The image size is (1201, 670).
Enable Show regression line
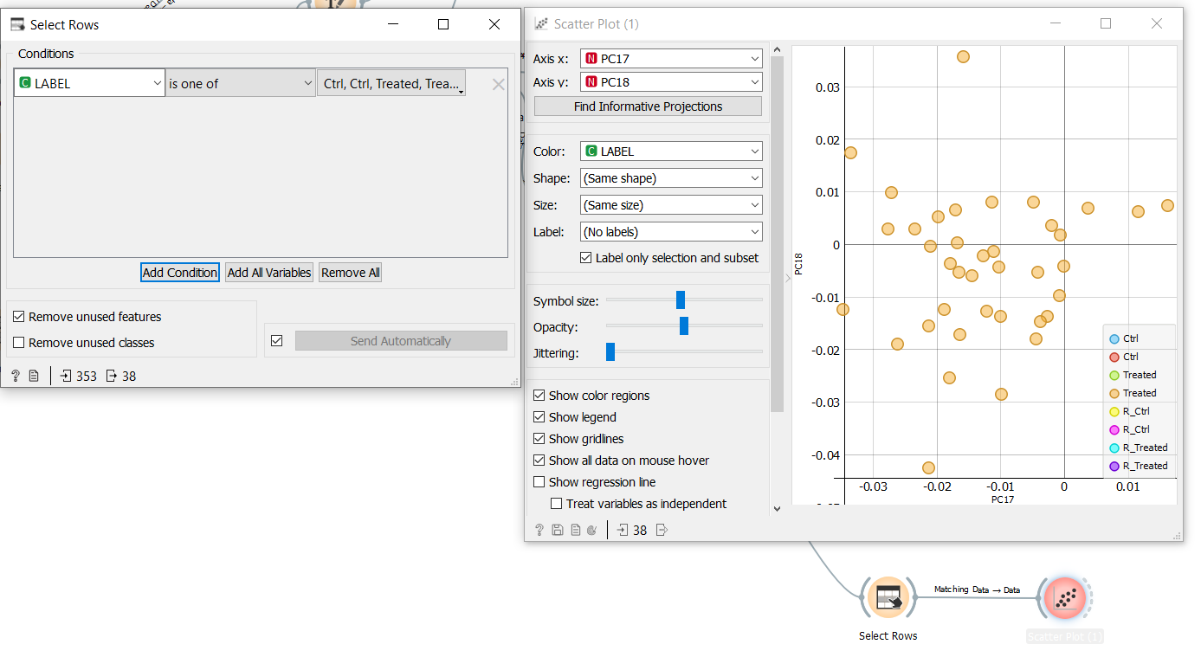539,481
